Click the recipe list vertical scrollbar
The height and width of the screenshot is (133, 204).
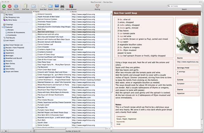click(111, 53)
